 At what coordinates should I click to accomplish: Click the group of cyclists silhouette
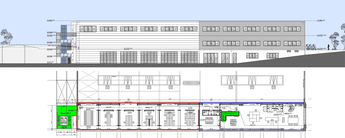(x=310, y=46)
